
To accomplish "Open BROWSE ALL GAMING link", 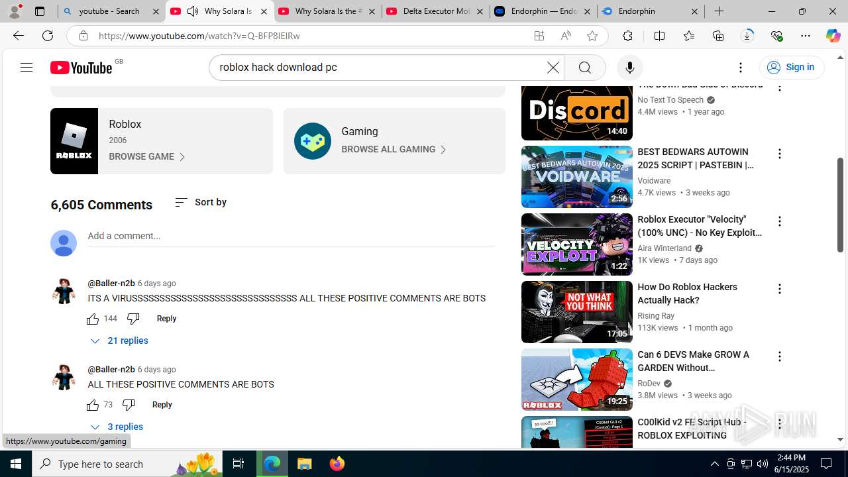I will point(394,150).
